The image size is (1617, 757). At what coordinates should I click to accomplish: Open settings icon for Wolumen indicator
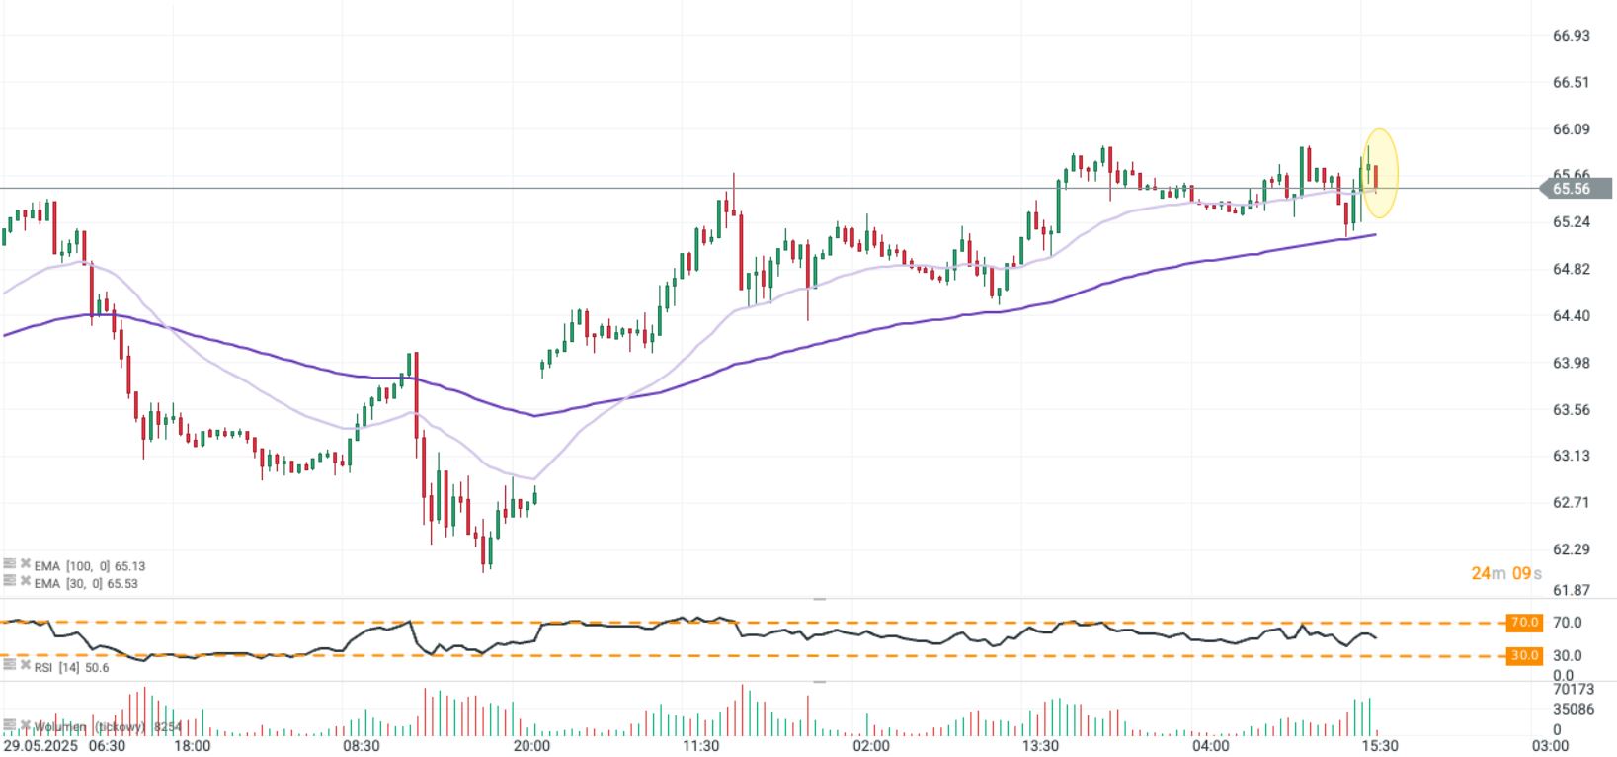click(9, 726)
